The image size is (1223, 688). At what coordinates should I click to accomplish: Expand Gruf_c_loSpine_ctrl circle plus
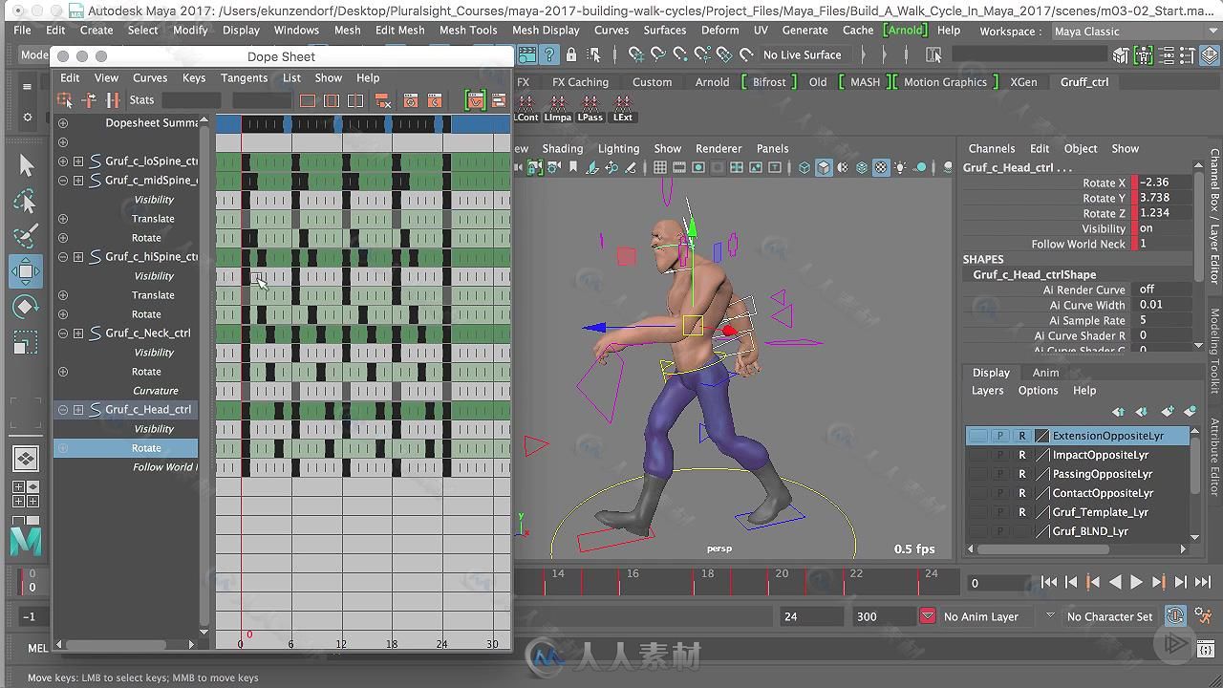click(63, 161)
